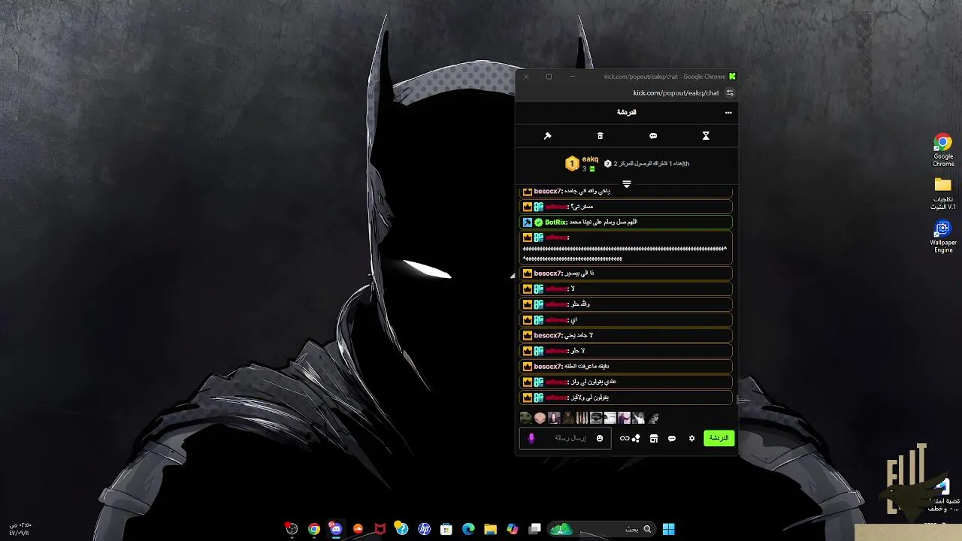This screenshot has height=541, width=962.
Task: Open Chrome site settings icon beside the URL
Action: [x=729, y=93]
